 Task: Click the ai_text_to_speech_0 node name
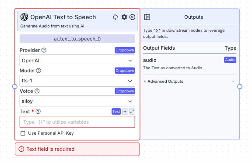point(77,39)
